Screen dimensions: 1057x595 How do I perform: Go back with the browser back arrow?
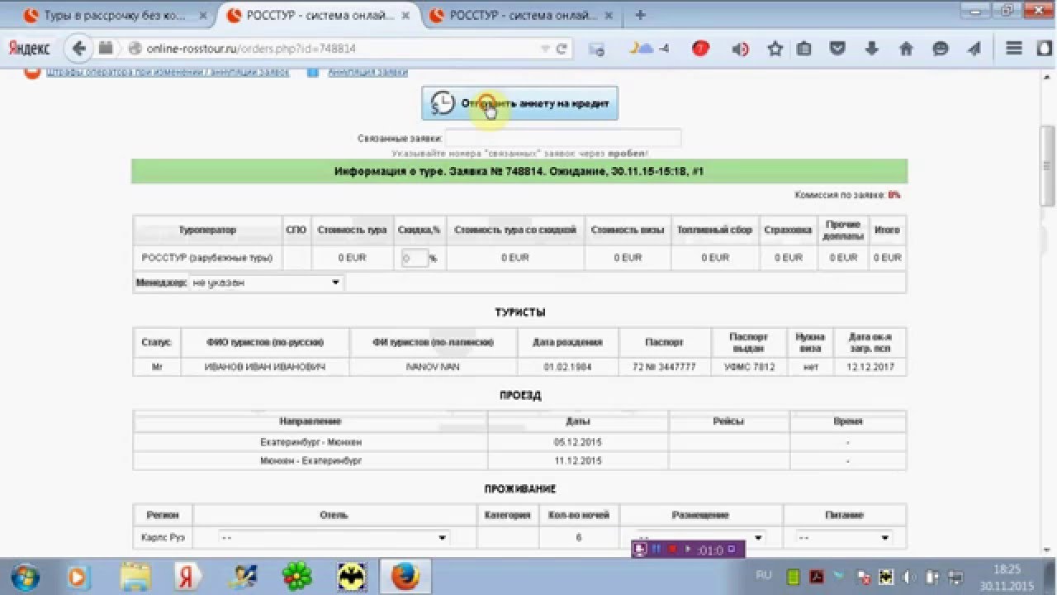tap(79, 49)
